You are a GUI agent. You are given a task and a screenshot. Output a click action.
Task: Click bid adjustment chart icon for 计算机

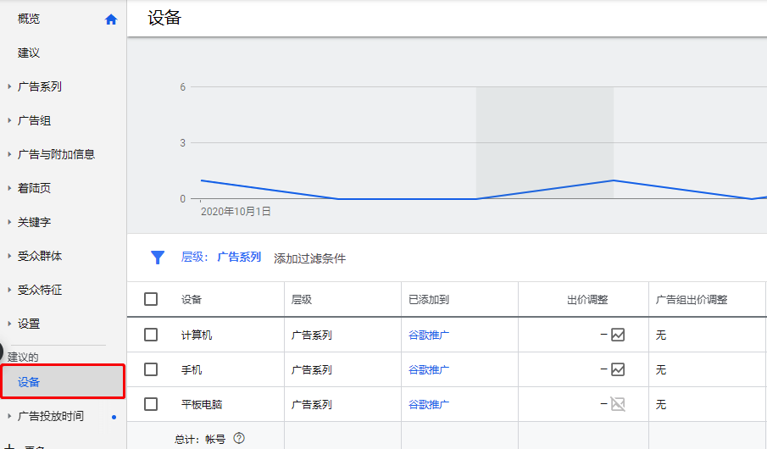(618, 335)
